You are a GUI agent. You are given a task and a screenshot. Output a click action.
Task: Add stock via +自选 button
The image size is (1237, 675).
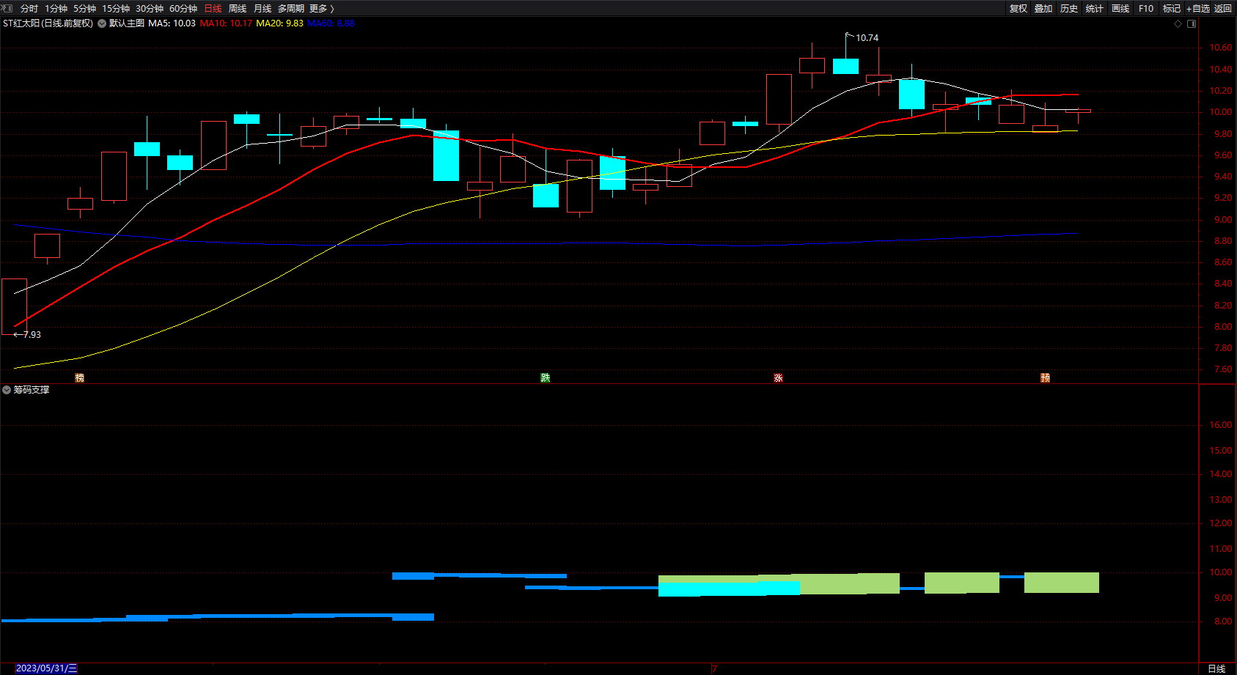1198,9
